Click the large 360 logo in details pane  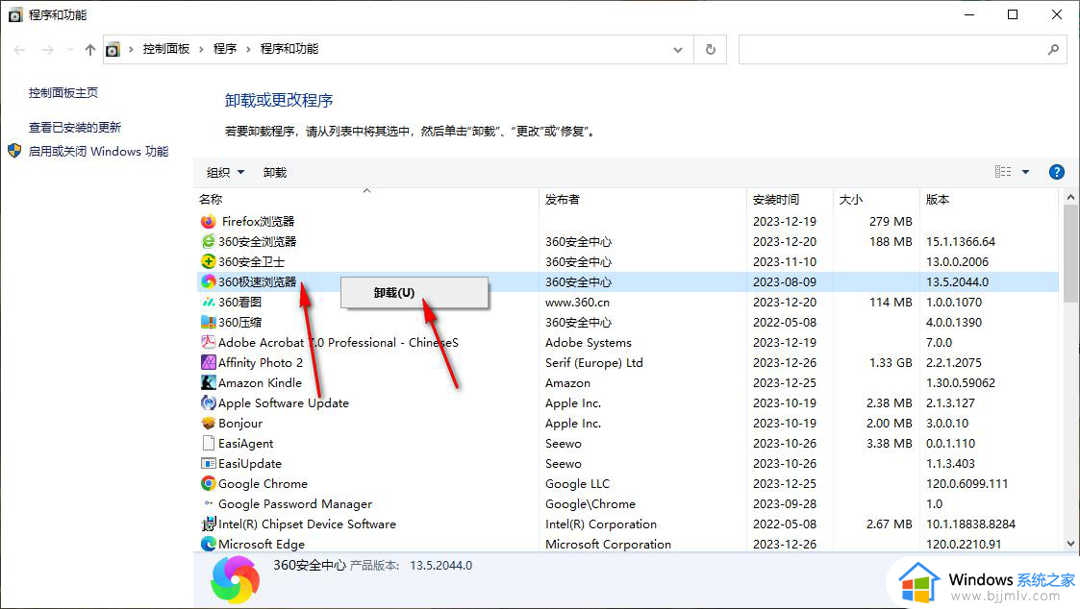[235, 580]
